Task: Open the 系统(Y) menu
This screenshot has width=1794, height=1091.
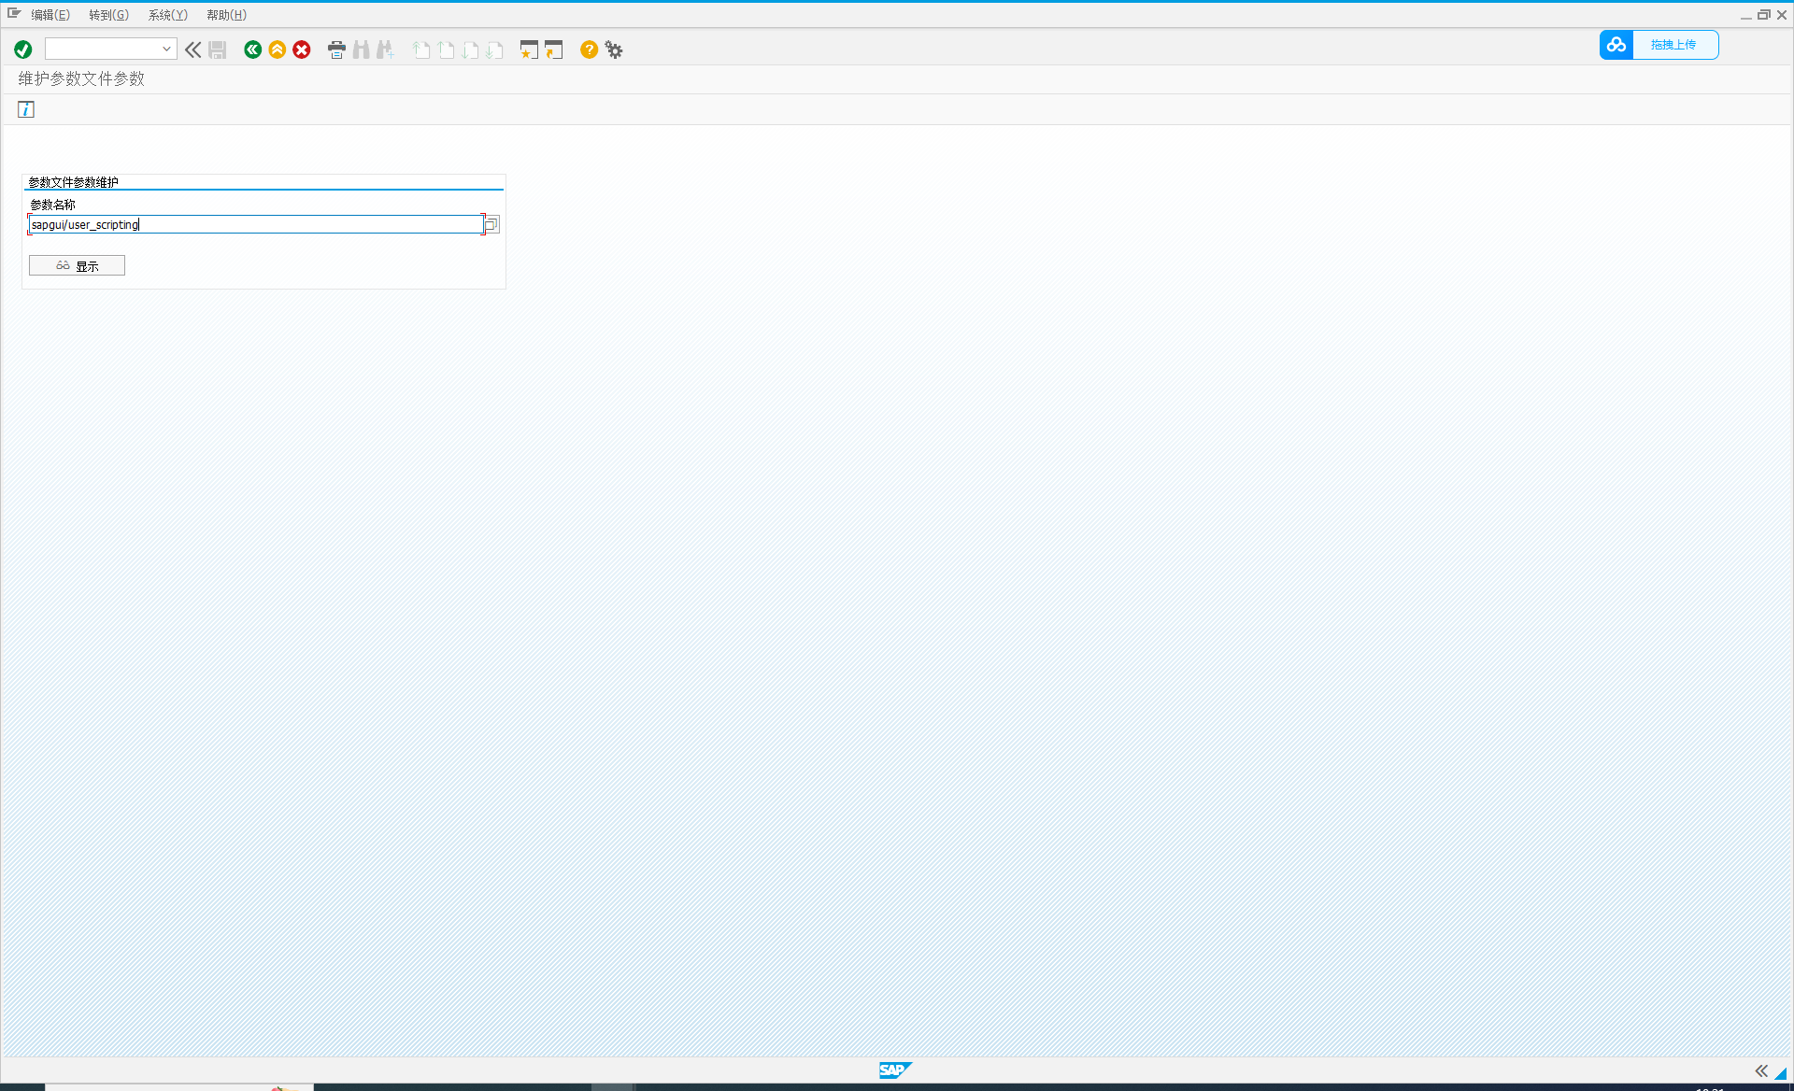Action: pos(167,15)
